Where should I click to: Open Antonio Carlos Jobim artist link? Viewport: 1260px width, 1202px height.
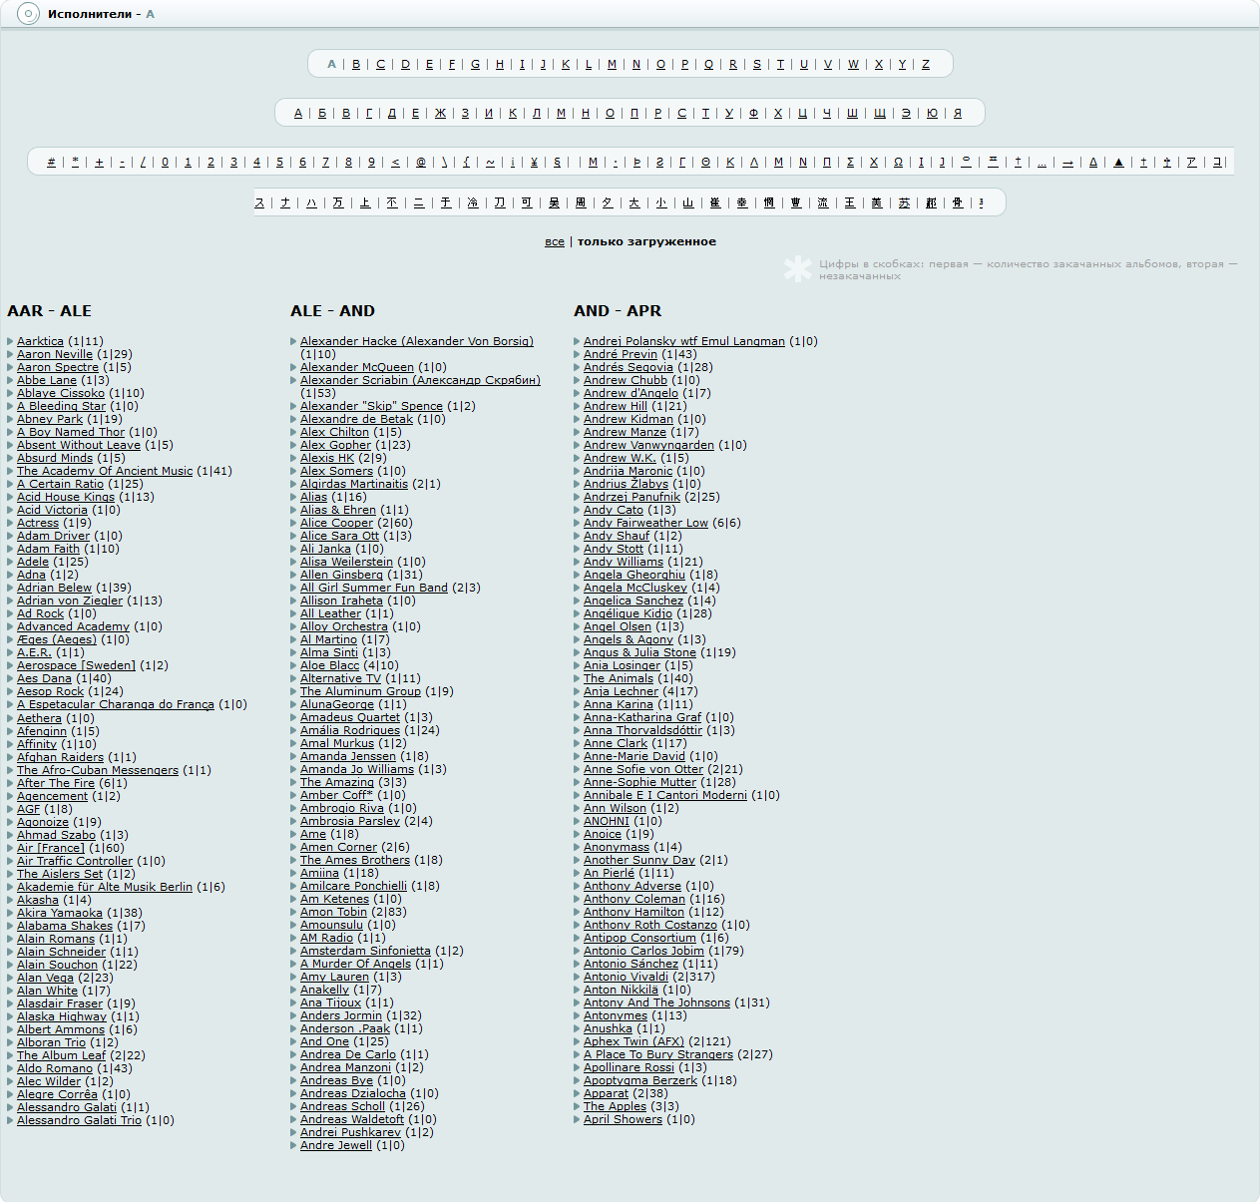tap(644, 951)
